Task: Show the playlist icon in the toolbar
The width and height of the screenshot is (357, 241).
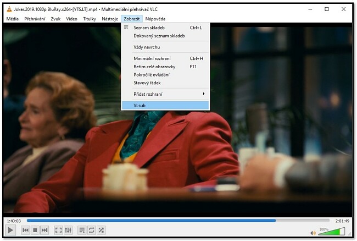Action: [82, 230]
